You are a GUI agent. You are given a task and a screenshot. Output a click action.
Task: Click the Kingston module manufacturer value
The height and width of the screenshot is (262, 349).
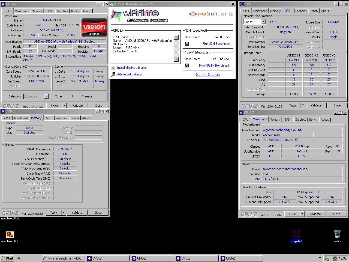pos(285,32)
